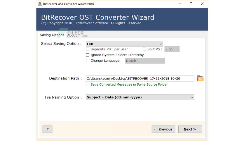Click the BitRecover app icon in title bar

point(40,4)
